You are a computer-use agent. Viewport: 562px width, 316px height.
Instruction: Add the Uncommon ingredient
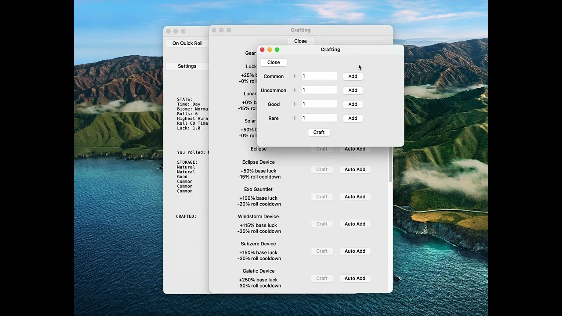353,90
